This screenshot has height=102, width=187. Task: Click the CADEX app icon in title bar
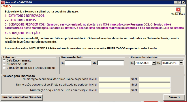pyautogui.click(x=3, y=2)
